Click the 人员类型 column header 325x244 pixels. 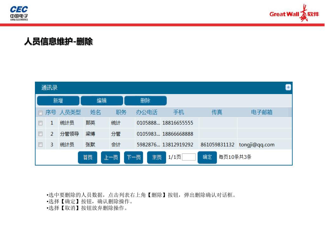pos(70,112)
